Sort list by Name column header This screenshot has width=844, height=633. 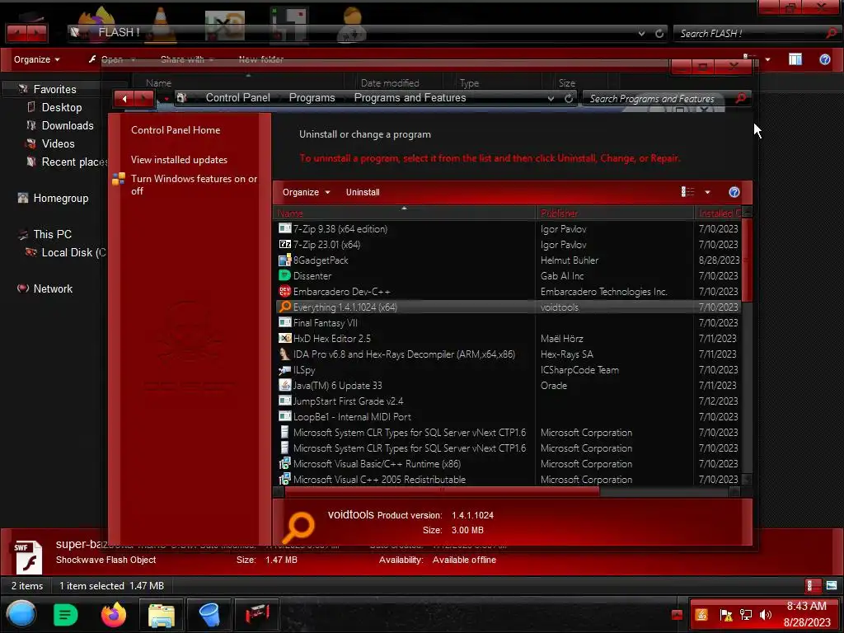[x=405, y=213]
